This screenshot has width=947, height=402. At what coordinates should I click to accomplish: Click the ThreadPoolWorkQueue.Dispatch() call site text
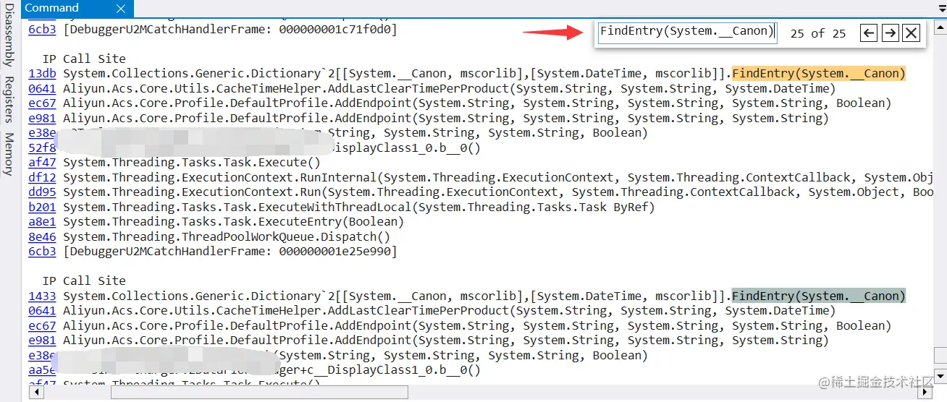(x=227, y=236)
